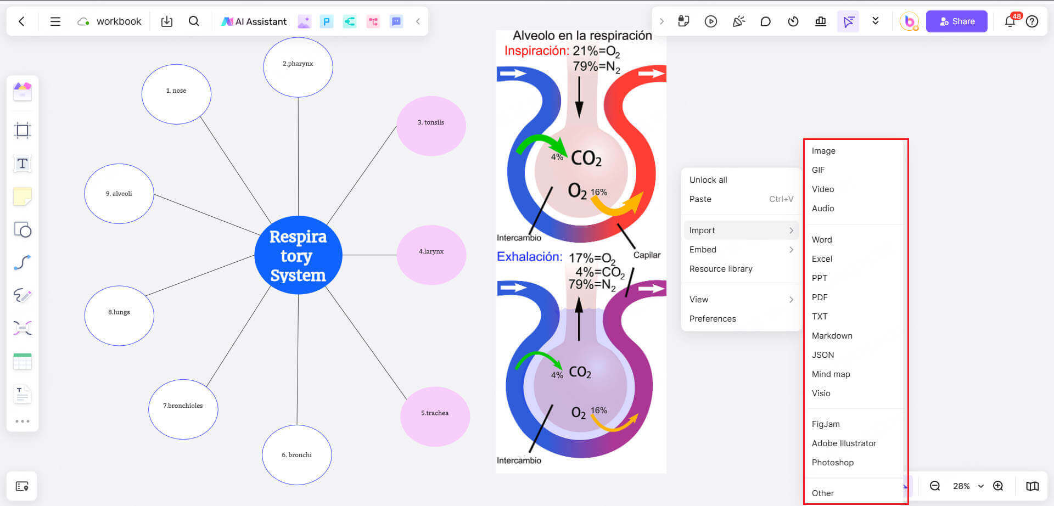This screenshot has height=506, width=1054.
Task: Start presentation with play icon
Action: click(711, 21)
